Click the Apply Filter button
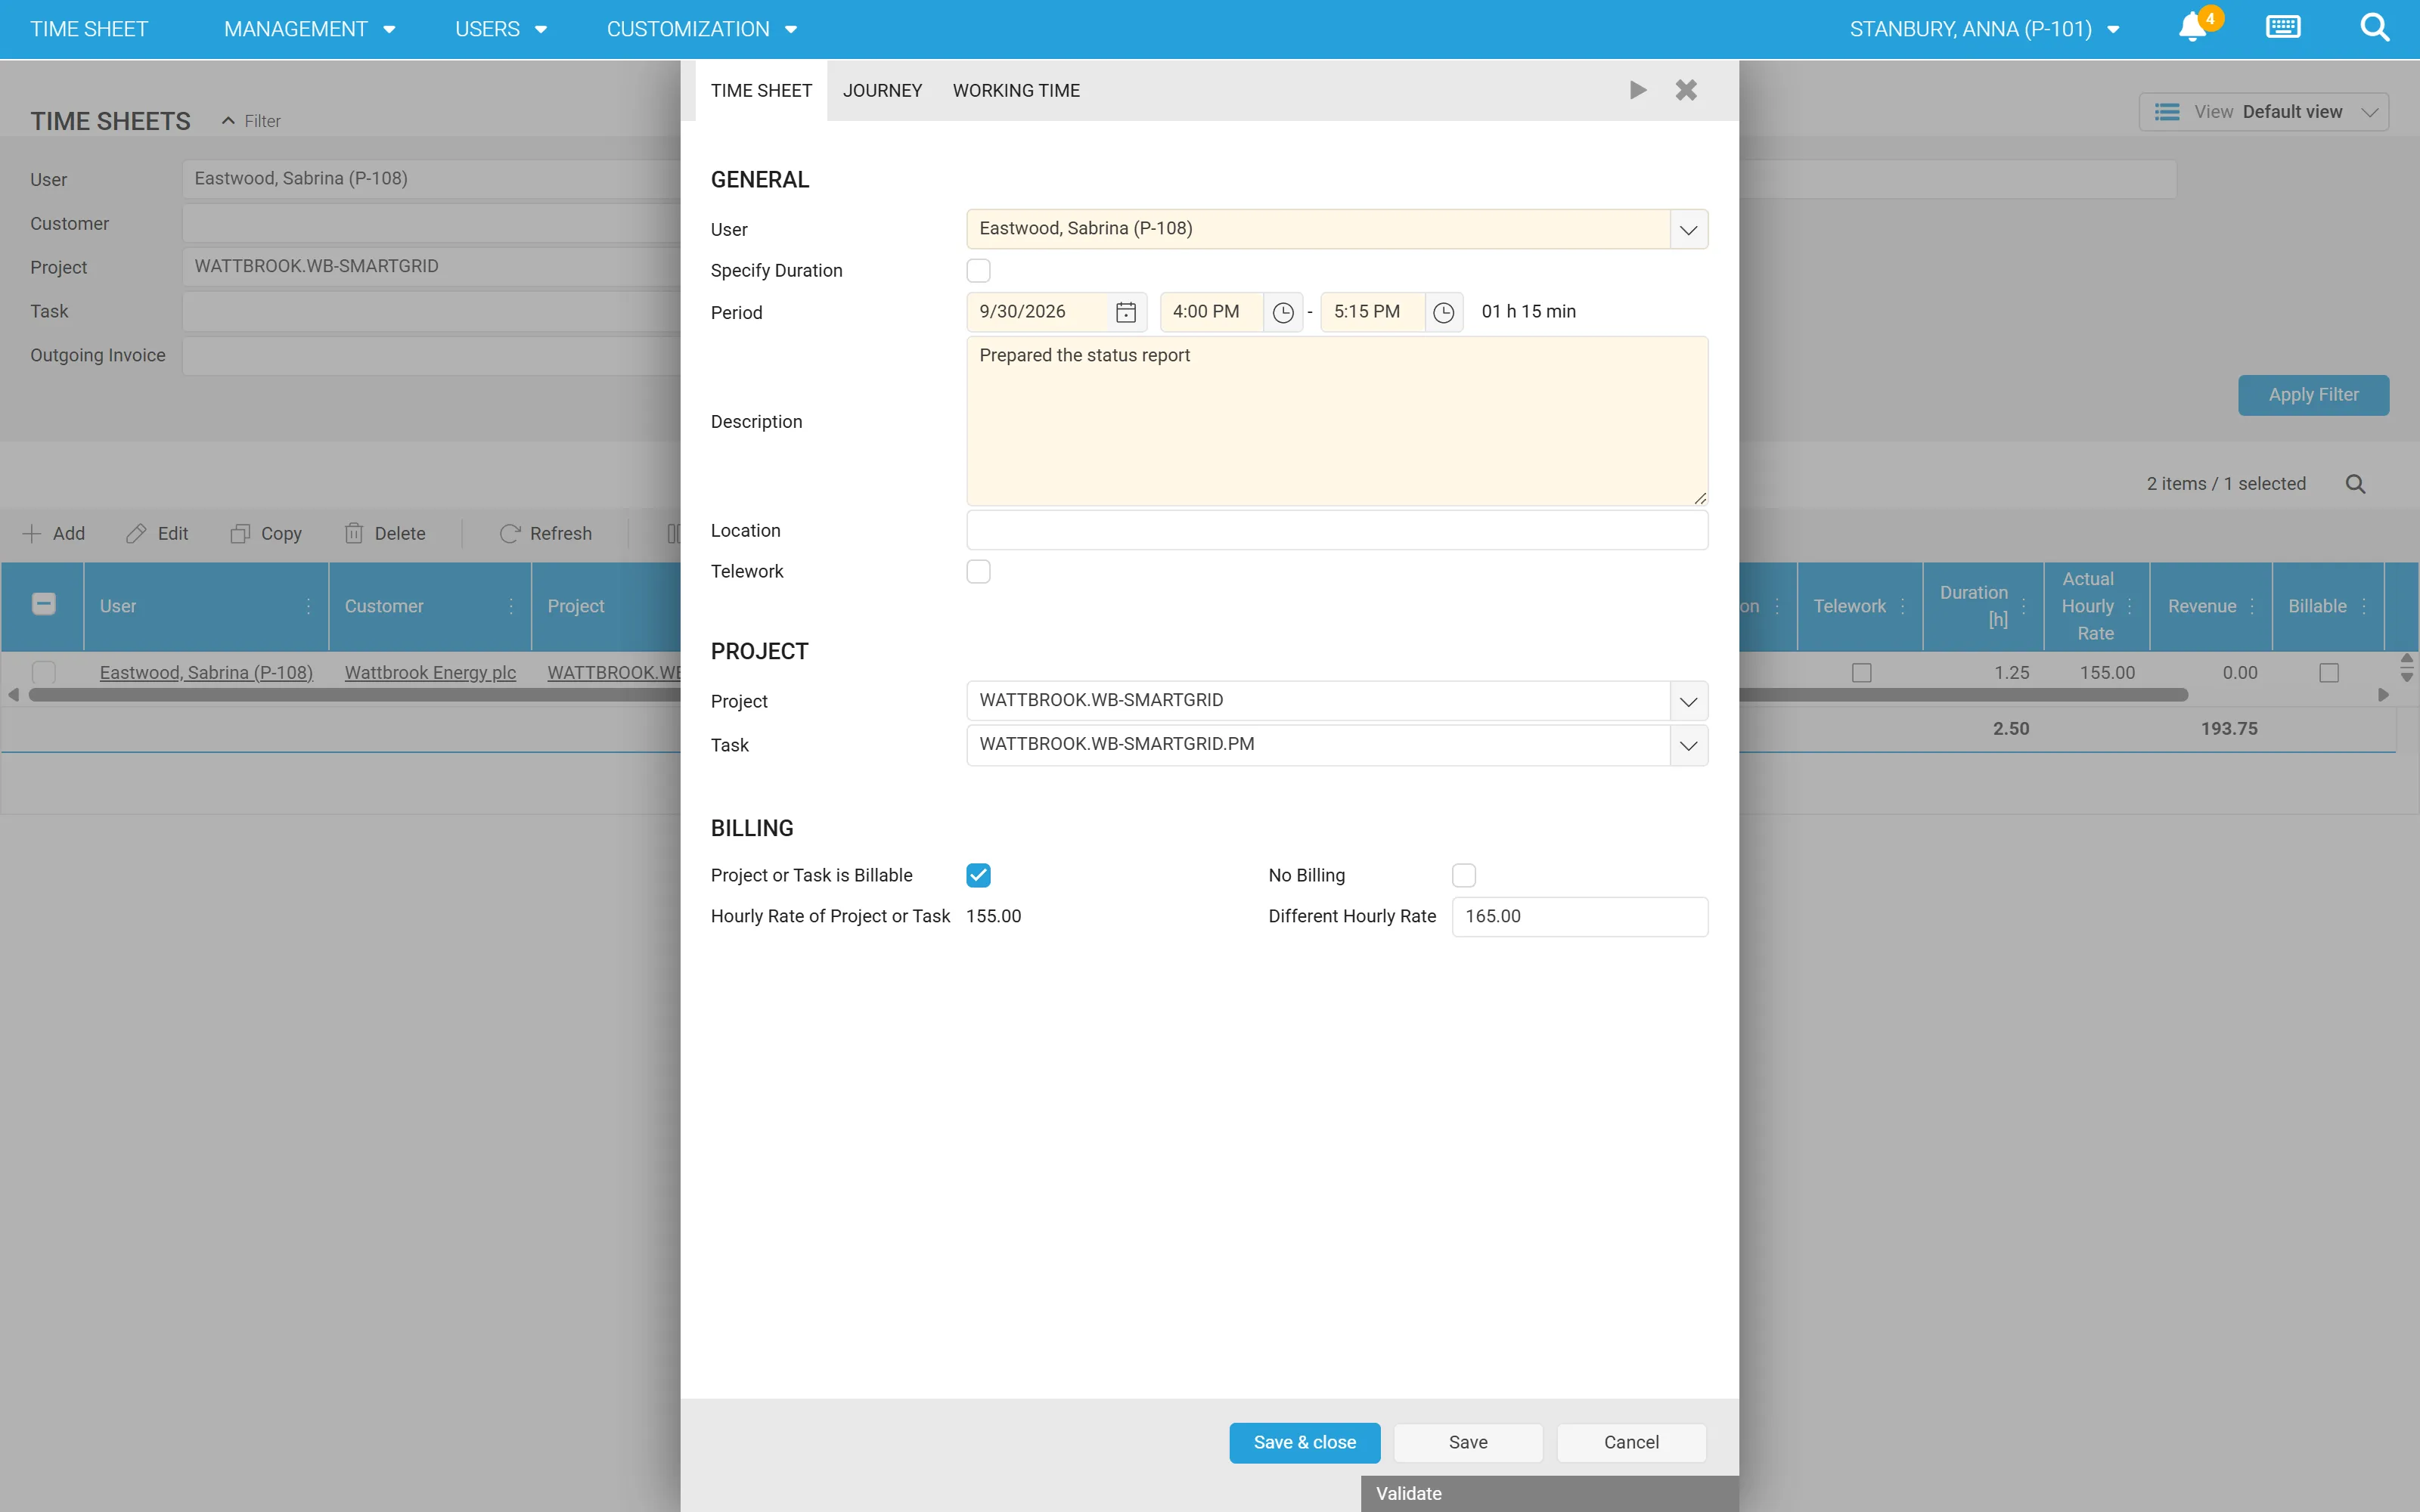2420x1512 pixels. [2313, 395]
